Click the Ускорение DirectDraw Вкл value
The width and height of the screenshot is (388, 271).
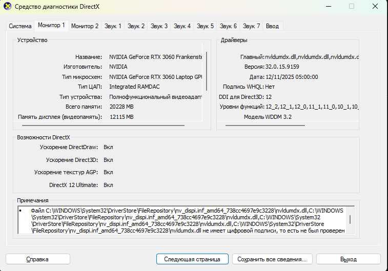[x=108, y=148]
